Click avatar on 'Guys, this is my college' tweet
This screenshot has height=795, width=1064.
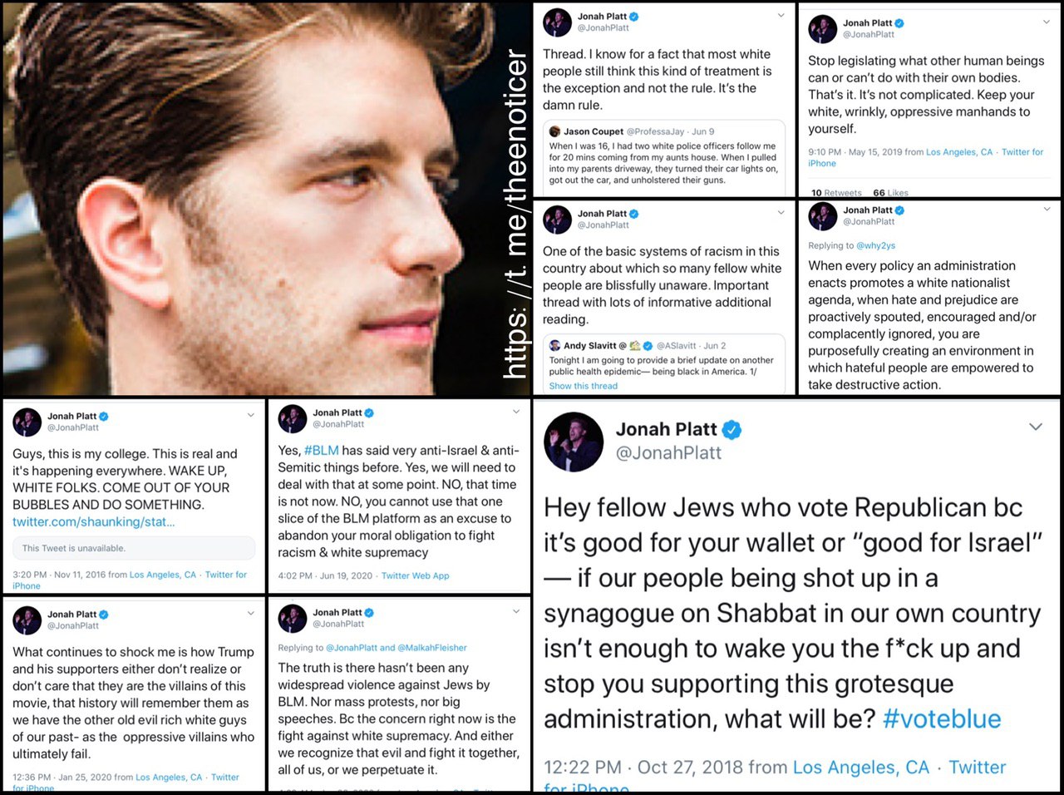(27, 422)
